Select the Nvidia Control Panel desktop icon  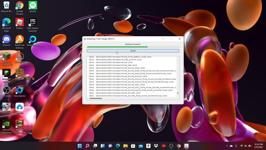click(20, 127)
